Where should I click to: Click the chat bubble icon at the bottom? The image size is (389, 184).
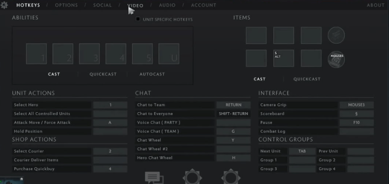coord(154,178)
